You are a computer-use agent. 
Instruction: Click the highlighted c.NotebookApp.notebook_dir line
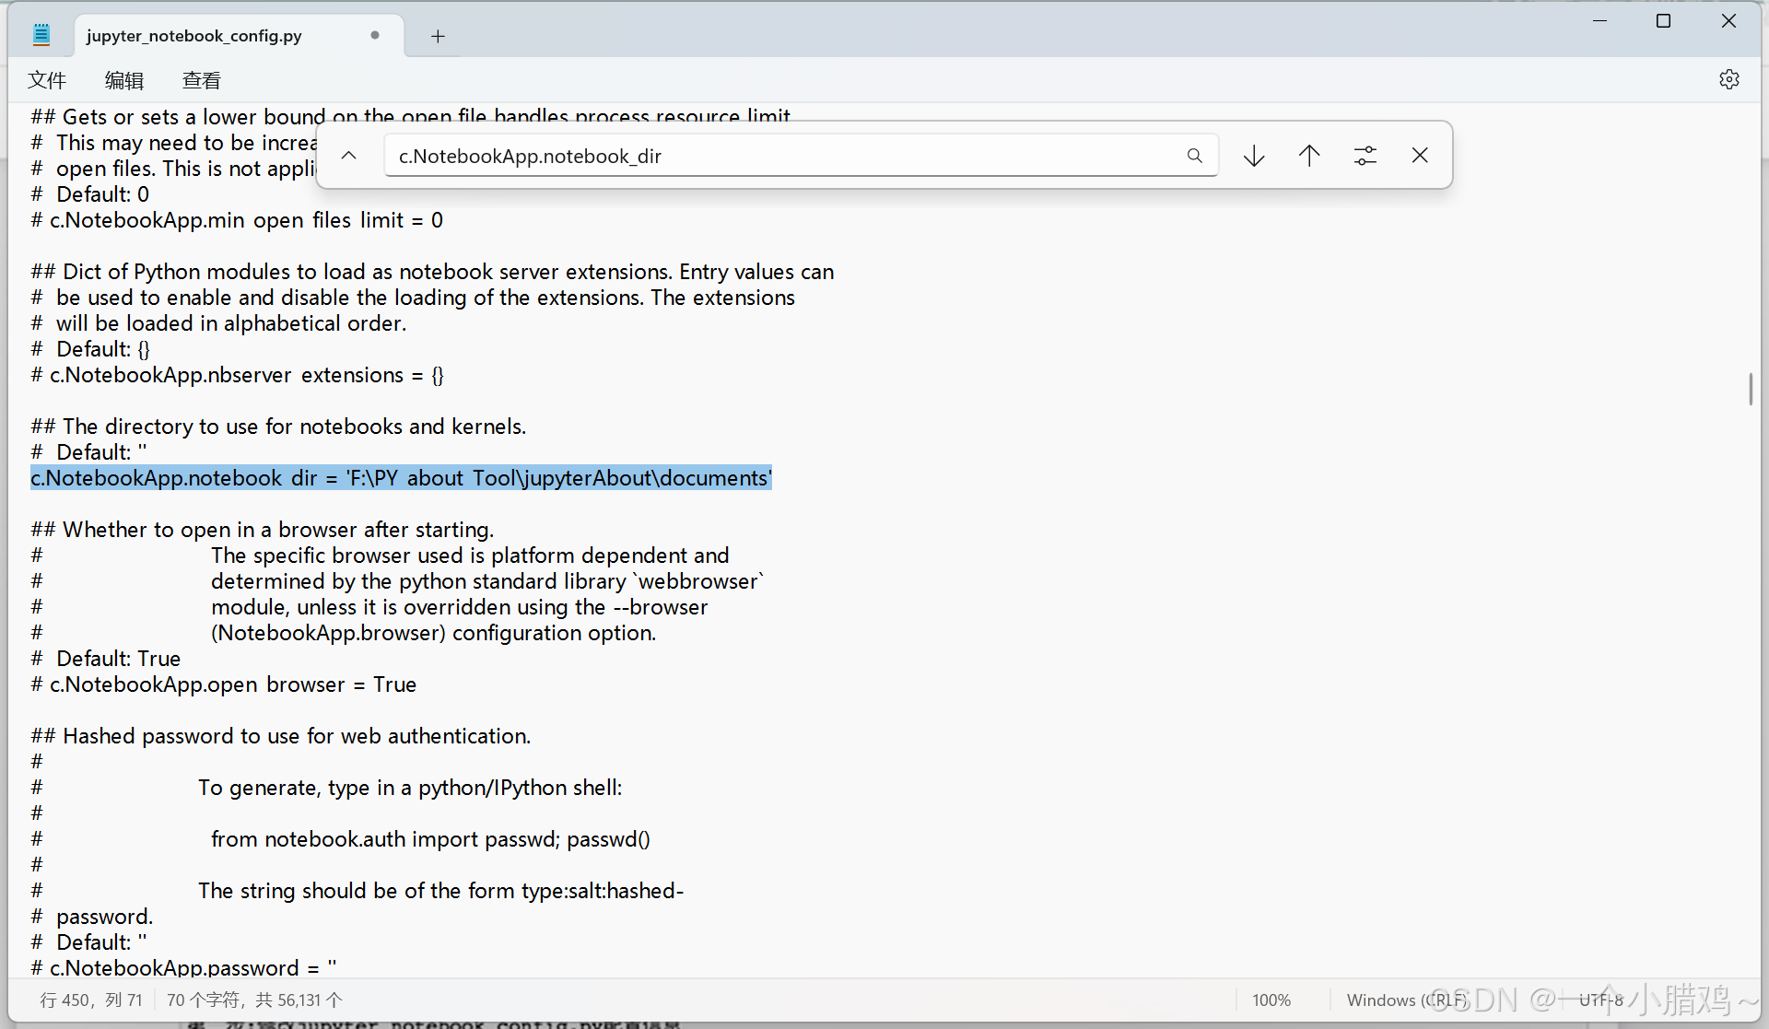click(401, 478)
